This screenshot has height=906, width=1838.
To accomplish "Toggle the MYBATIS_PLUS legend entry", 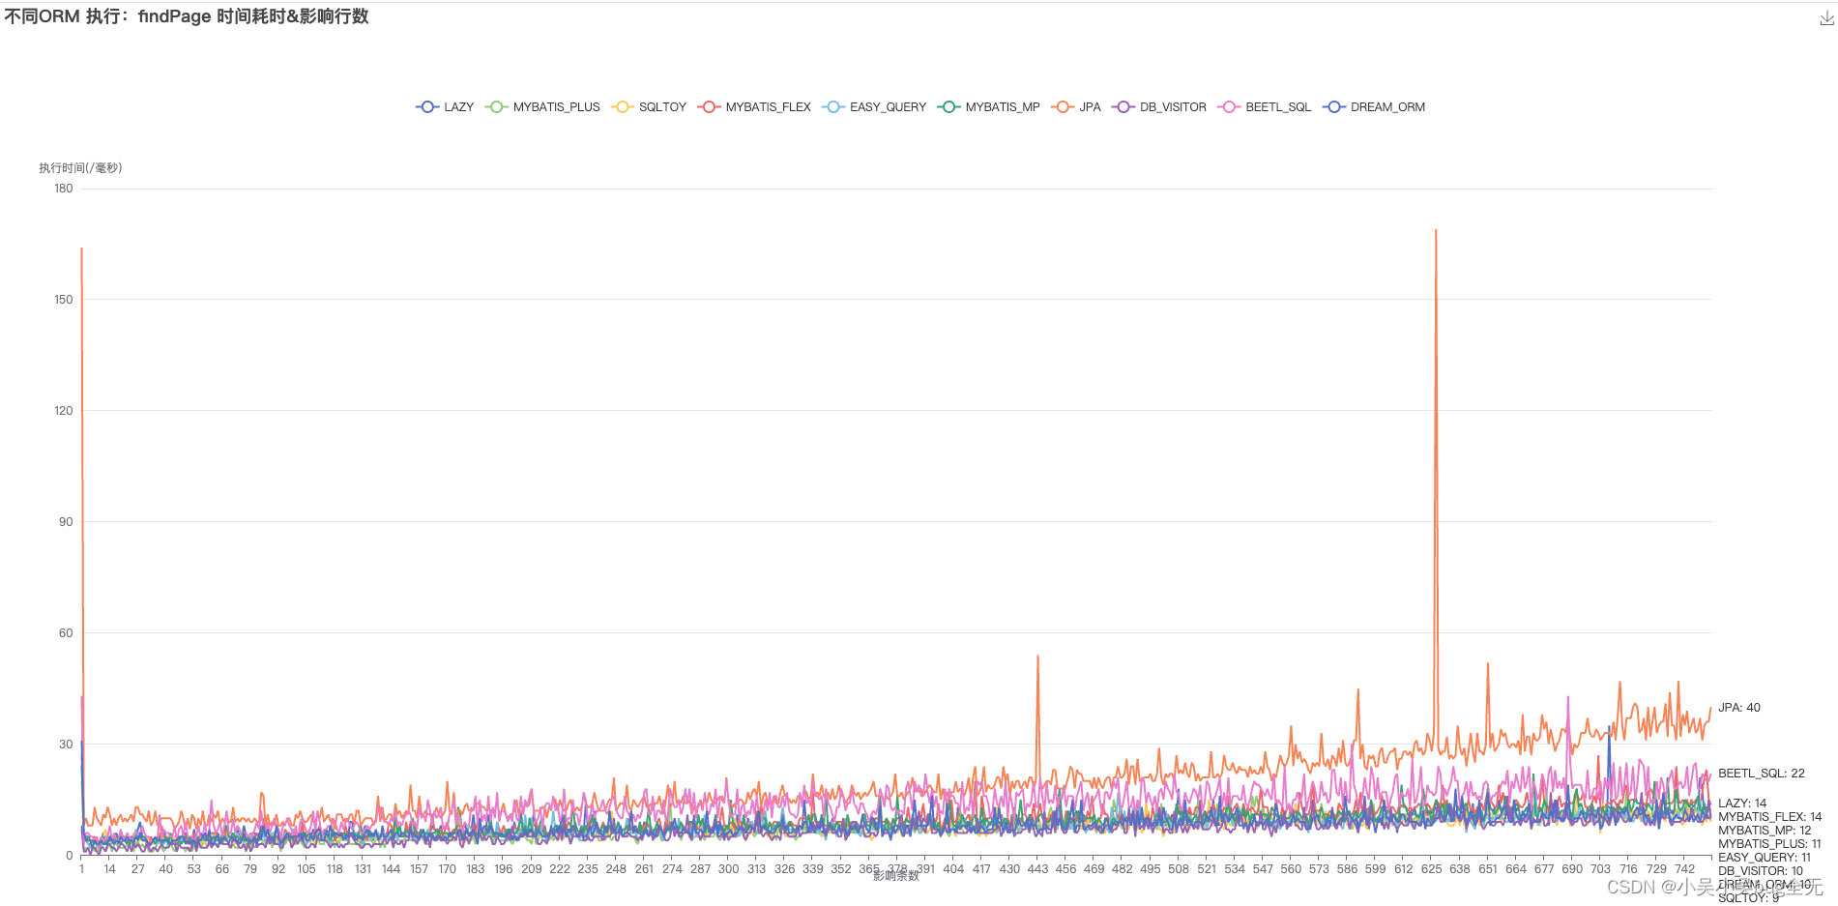I will [542, 107].
